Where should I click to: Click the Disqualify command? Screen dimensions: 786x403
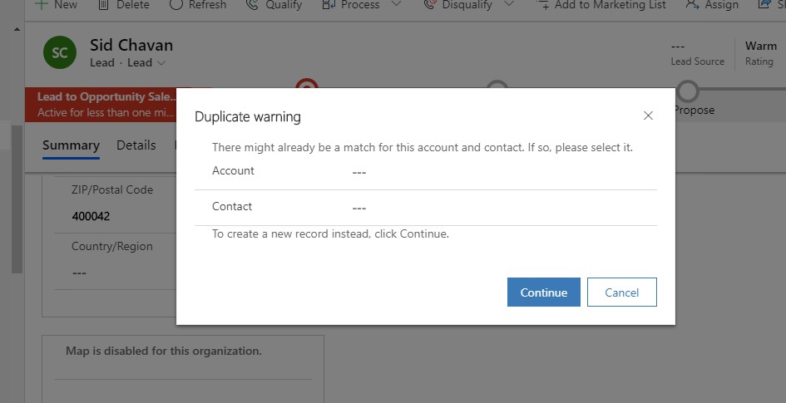(x=460, y=4)
